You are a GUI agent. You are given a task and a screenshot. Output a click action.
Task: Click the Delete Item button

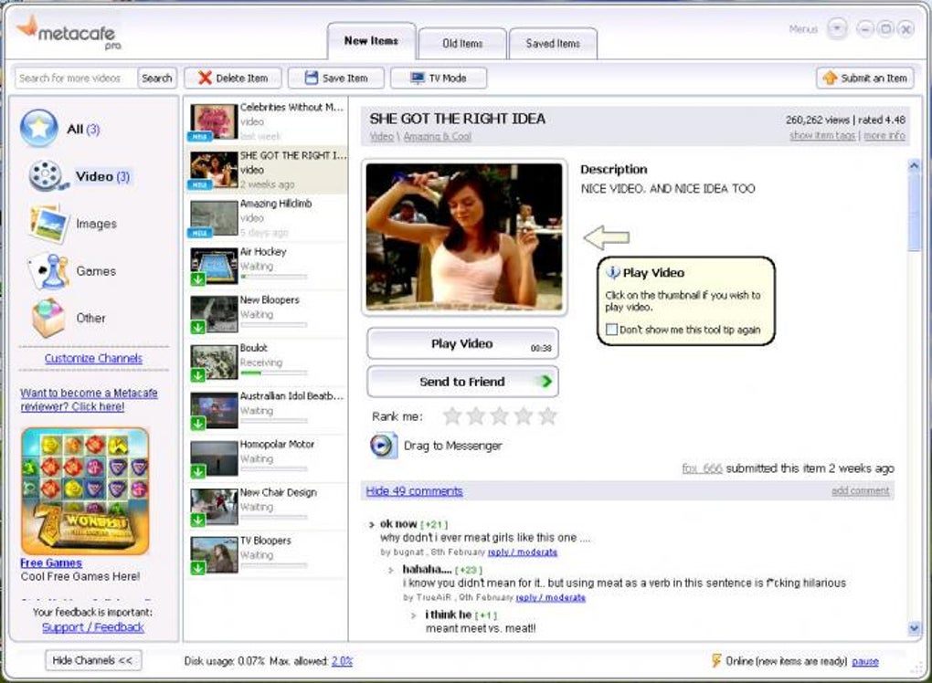pos(232,78)
